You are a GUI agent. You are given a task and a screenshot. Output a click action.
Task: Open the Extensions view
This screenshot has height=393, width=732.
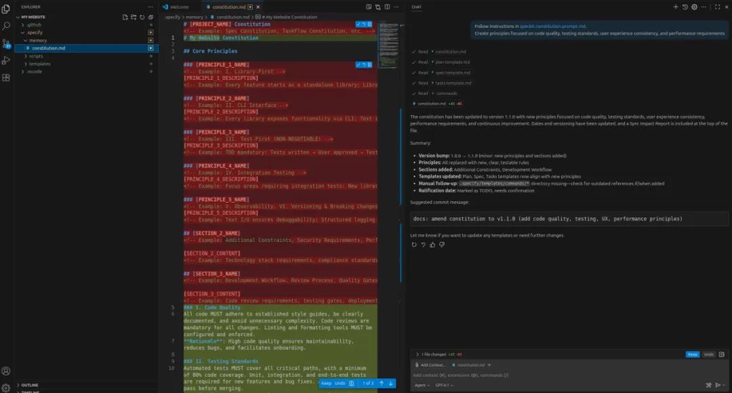tap(6, 77)
